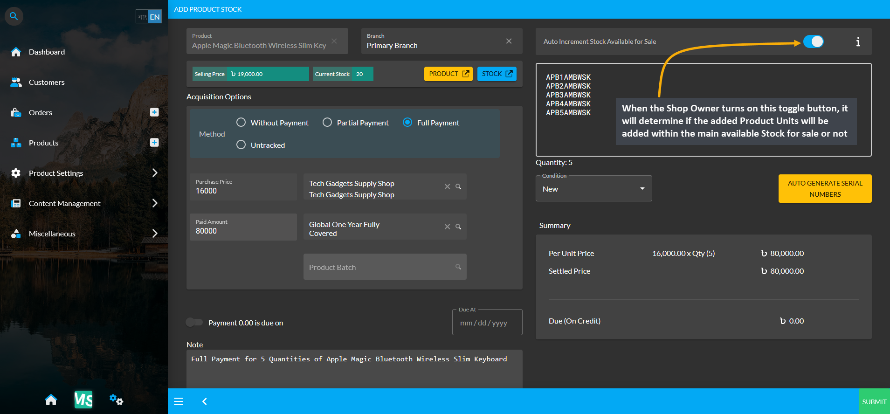Go to Products menu
The height and width of the screenshot is (414, 890).
point(44,143)
